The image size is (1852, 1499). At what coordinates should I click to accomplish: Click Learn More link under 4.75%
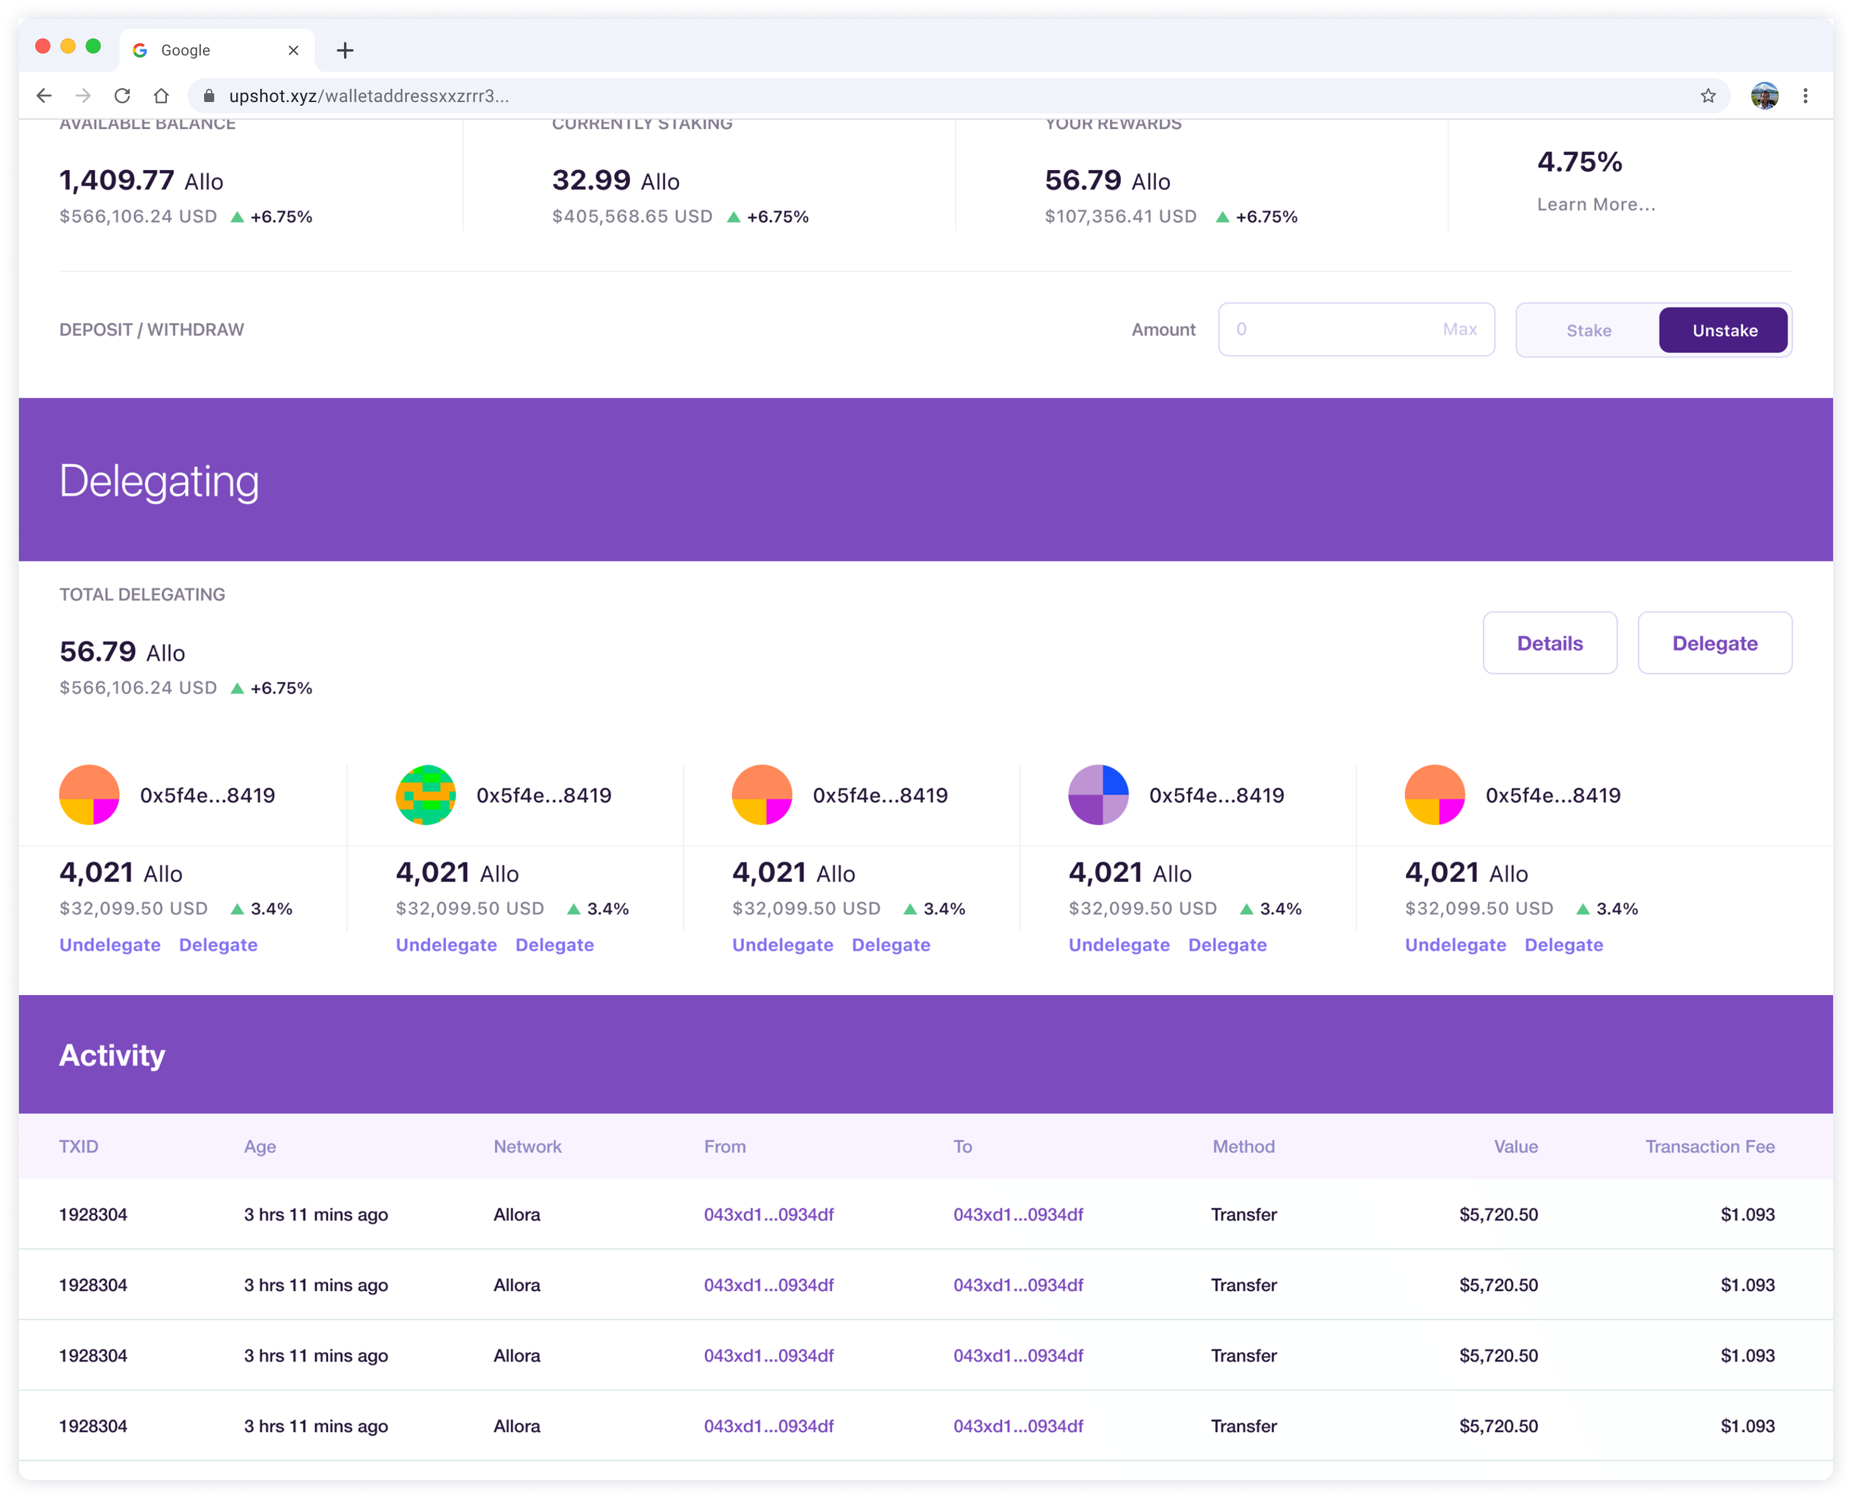point(1596,205)
